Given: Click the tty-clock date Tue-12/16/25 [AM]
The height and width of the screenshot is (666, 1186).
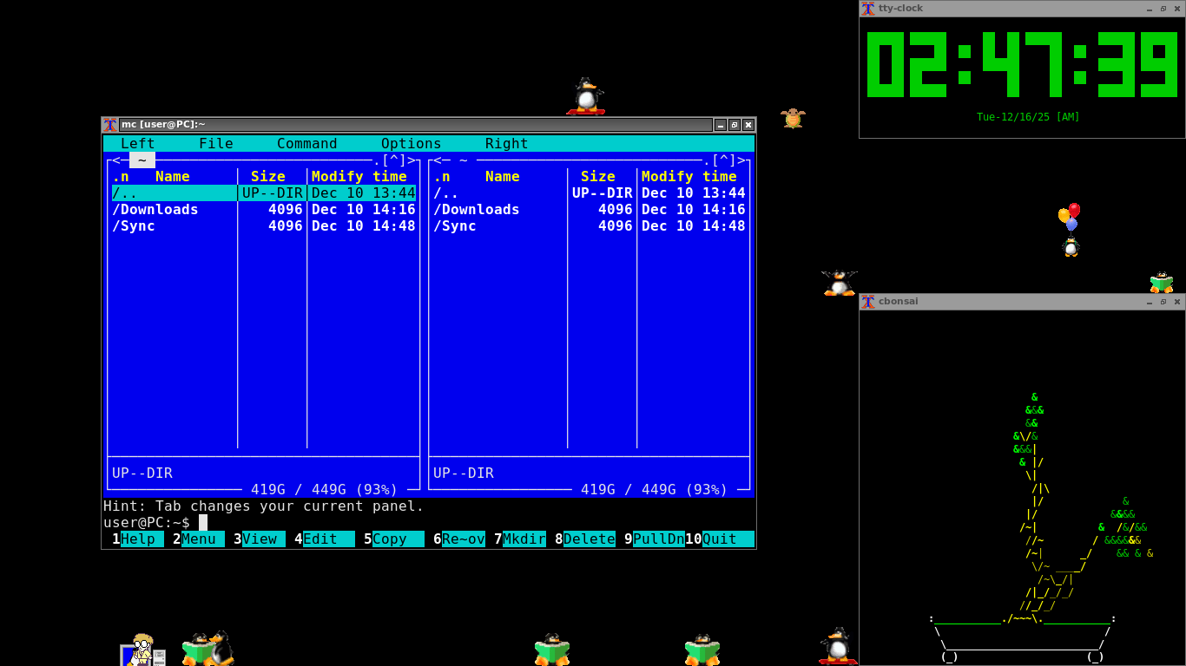Looking at the screenshot, I should click(x=1028, y=117).
